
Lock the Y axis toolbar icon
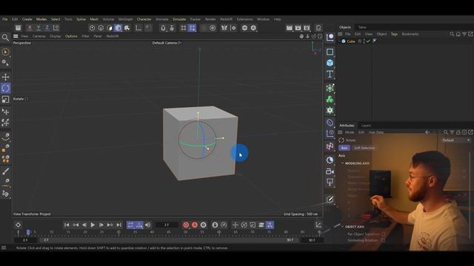pyautogui.click(x=39, y=28)
